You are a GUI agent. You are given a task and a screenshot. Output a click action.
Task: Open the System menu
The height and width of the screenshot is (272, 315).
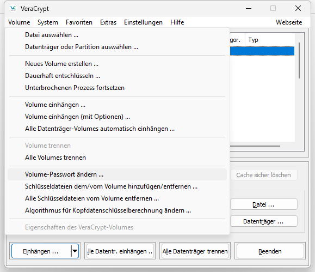pos(48,22)
